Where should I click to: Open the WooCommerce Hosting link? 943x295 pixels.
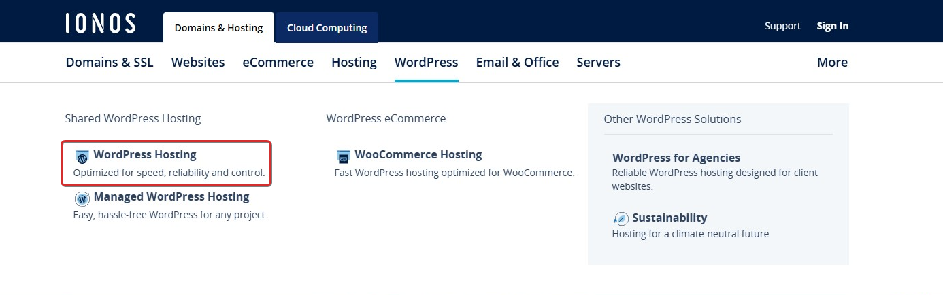pyautogui.click(x=418, y=154)
